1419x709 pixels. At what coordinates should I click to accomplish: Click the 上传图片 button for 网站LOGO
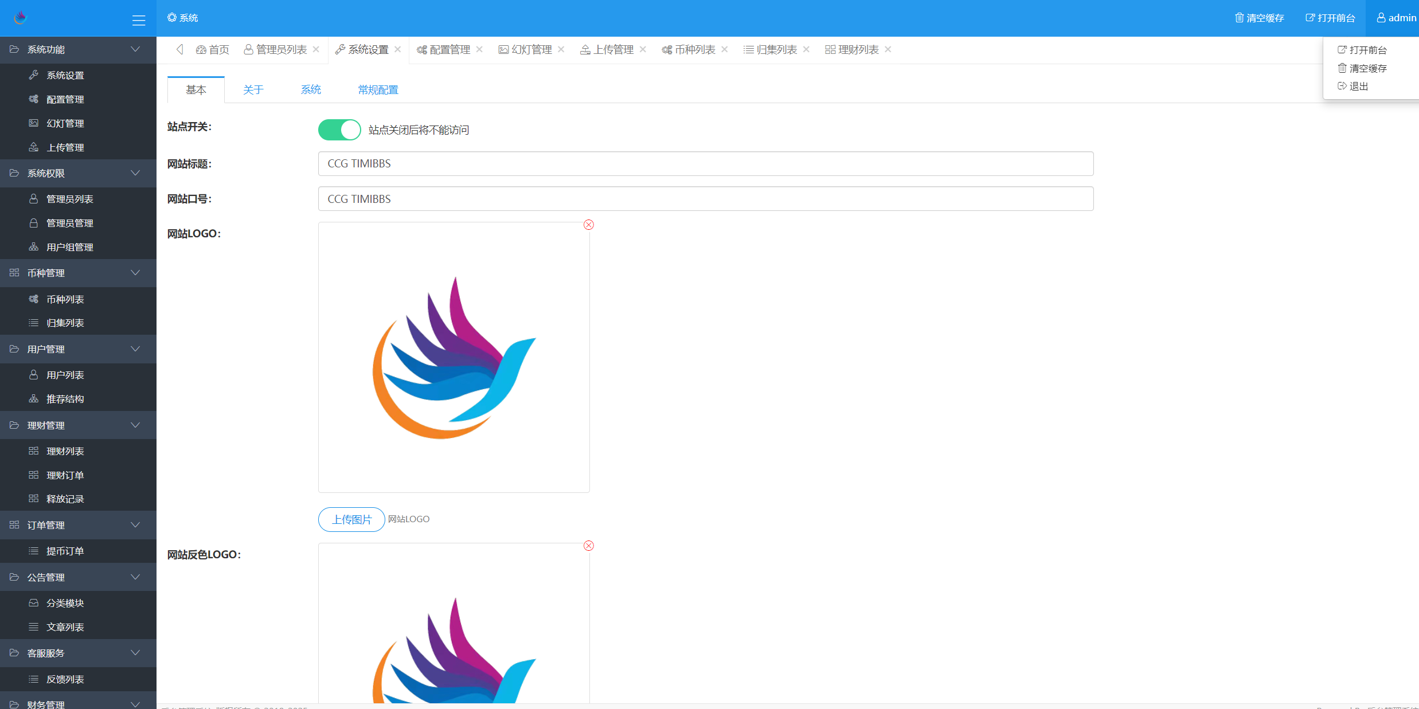[351, 519]
